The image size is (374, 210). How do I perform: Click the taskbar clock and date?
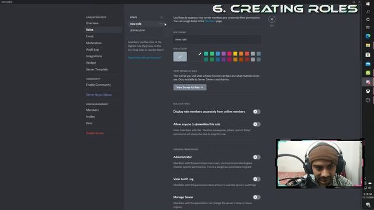click(x=368, y=196)
